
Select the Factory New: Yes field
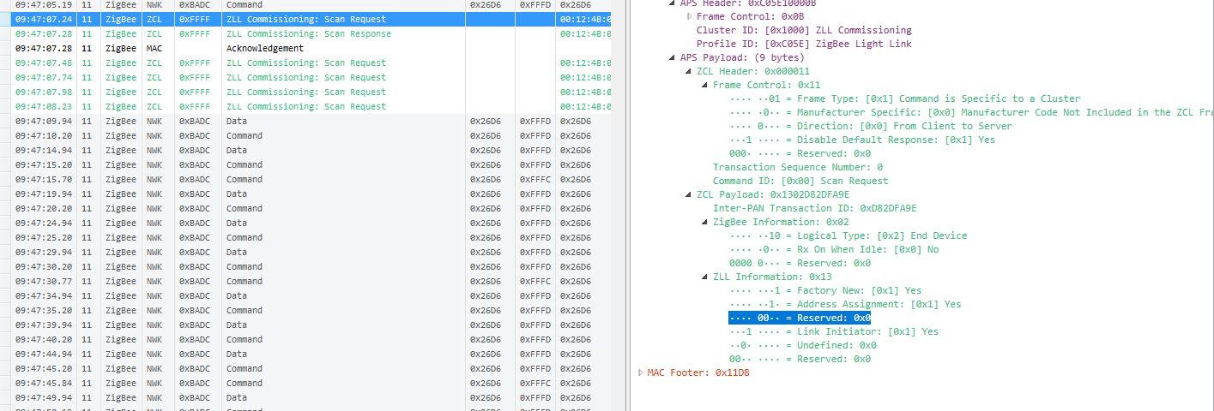click(825, 290)
